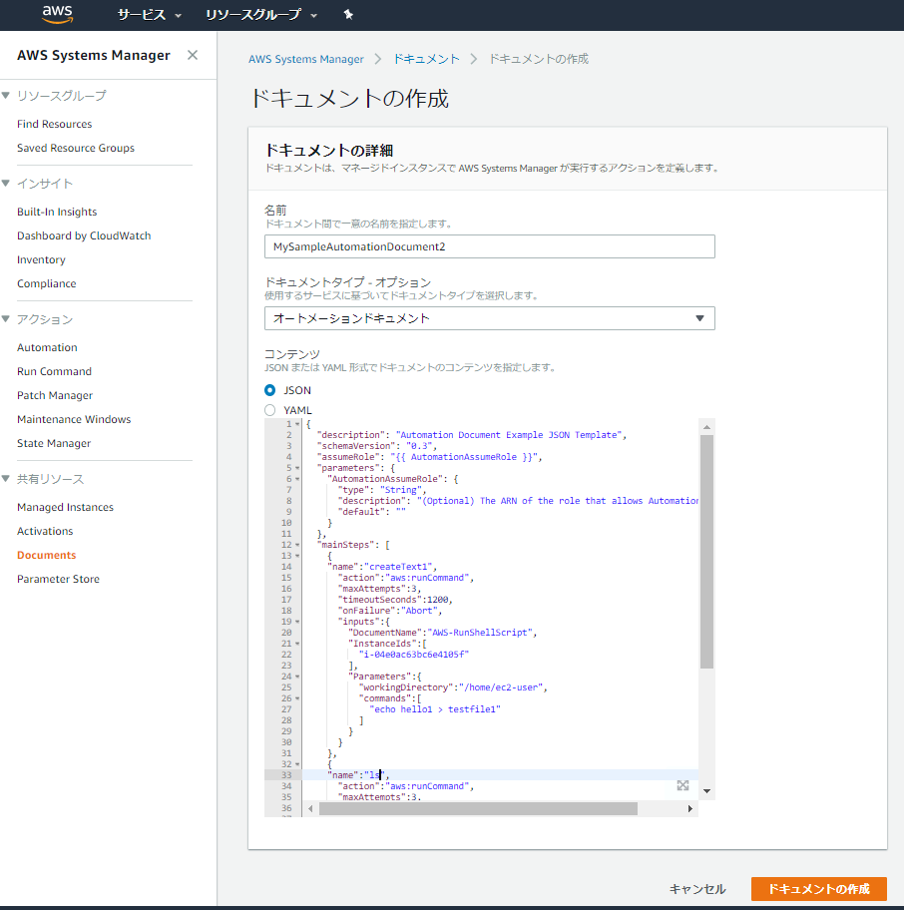Collapse the リソースグループ sidebar section
Image resolution: width=904 pixels, height=910 pixels.
pyautogui.click(x=6, y=95)
